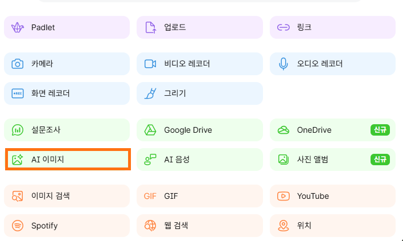Viewport: 403px width, 241px height.
Task: Add a 위치 location
Action: pyautogui.click(x=332, y=226)
